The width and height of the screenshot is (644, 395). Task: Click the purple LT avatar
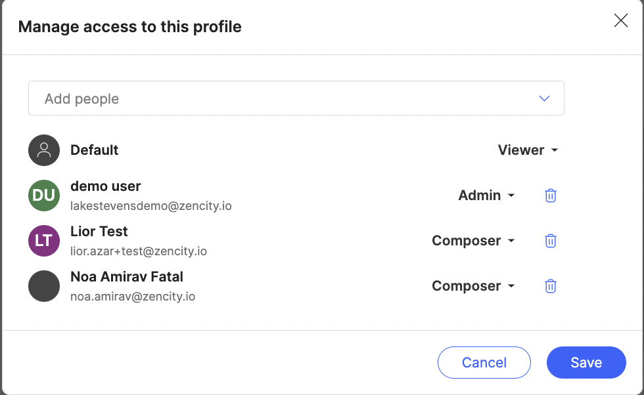coord(44,241)
